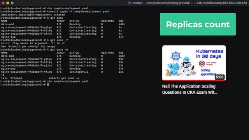Click the 16s age value in the terminal

tap(121, 72)
